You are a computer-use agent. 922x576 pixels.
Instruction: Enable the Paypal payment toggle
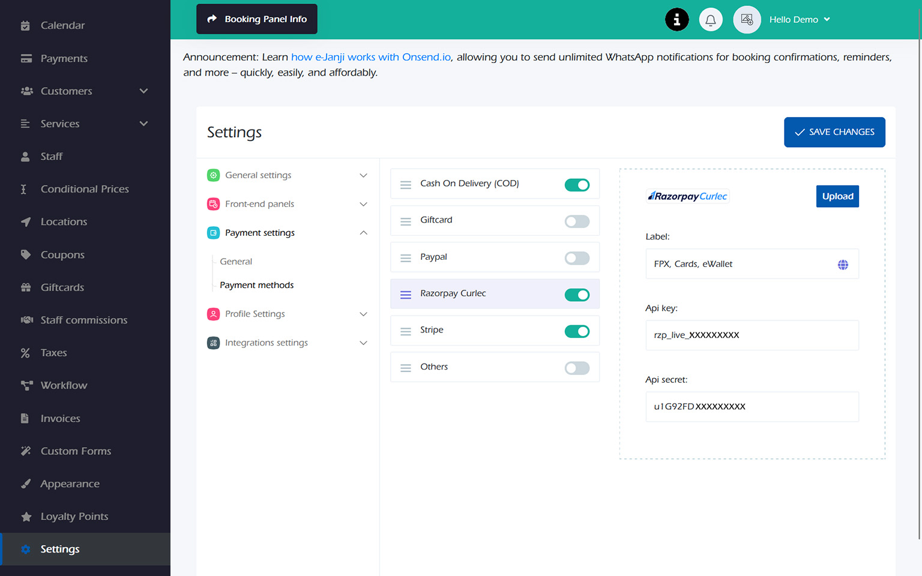point(577,258)
